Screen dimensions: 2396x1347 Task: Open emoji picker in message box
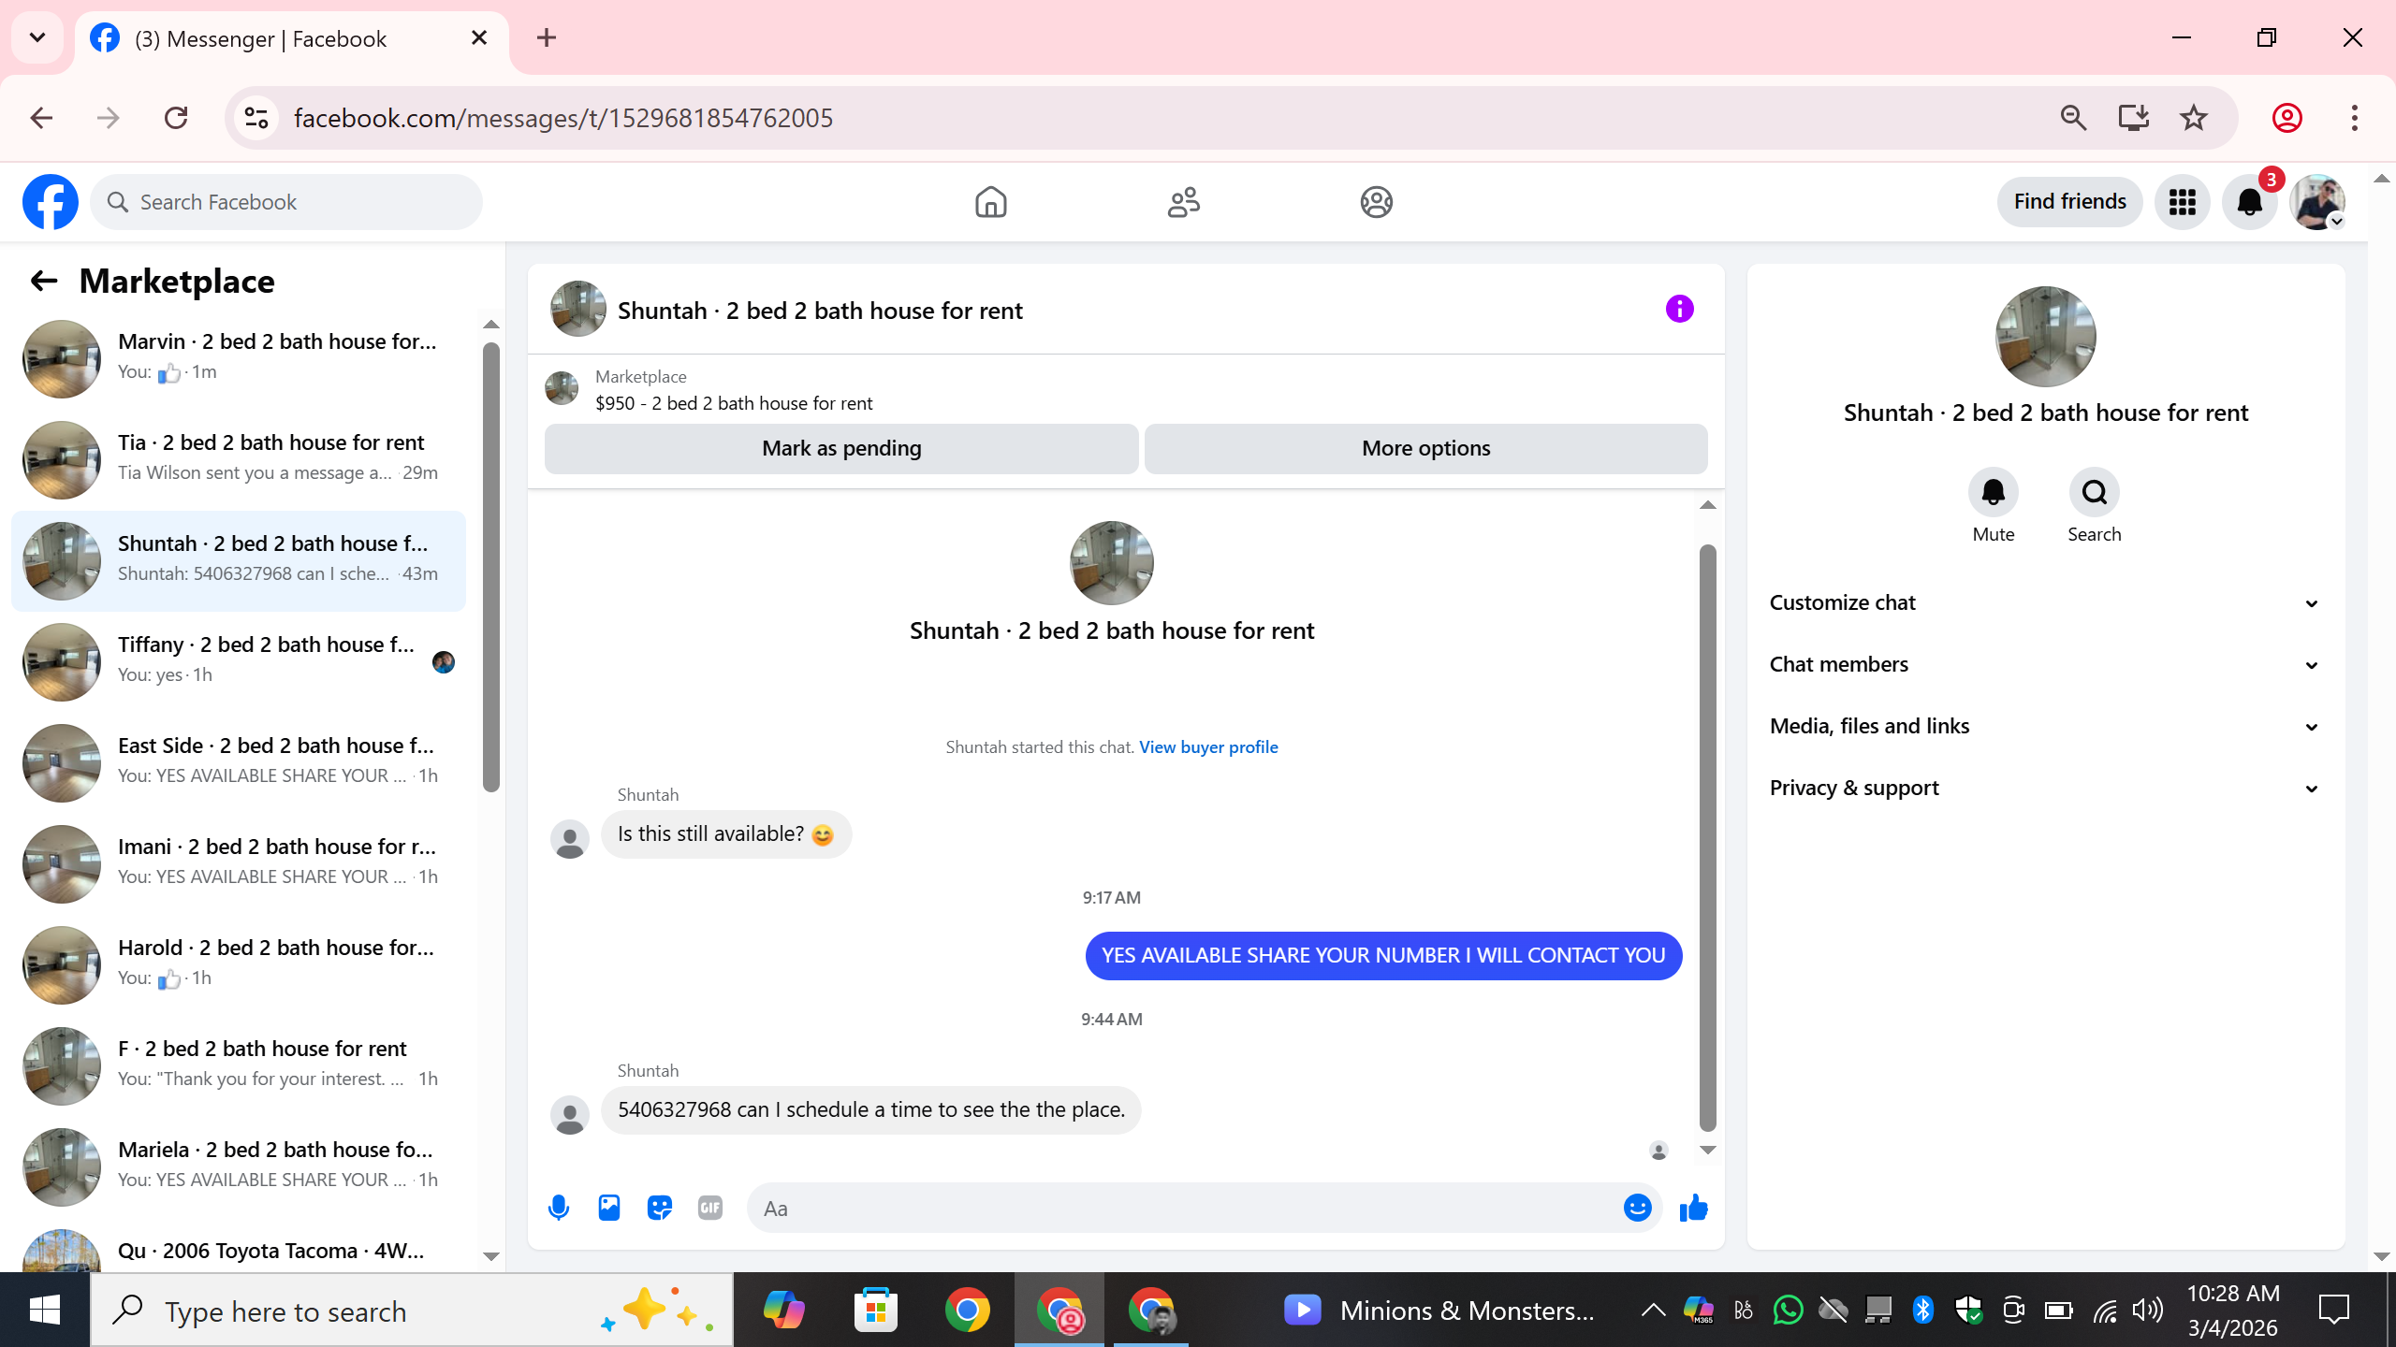click(1637, 1208)
